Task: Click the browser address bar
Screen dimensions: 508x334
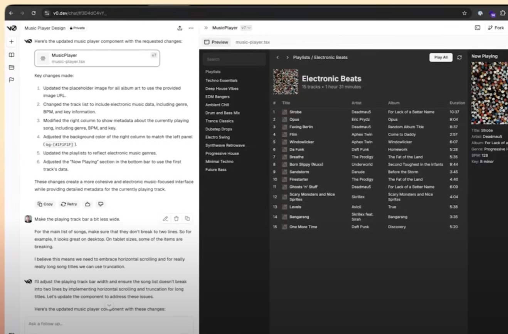Action: (251, 13)
